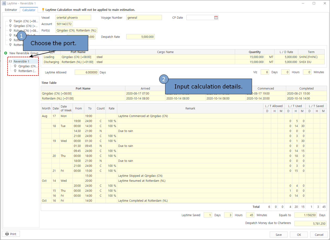Image resolution: width=330 pixels, height=240 pixels.
Task: Click the Remark column header
Action: click(190, 108)
